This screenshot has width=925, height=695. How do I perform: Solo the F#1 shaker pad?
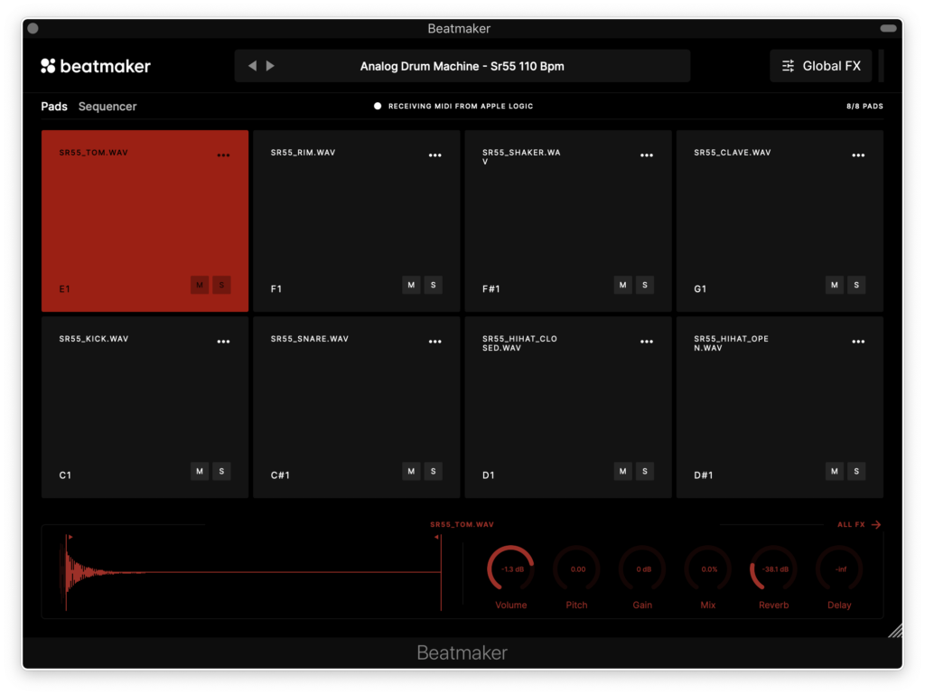pos(645,285)
